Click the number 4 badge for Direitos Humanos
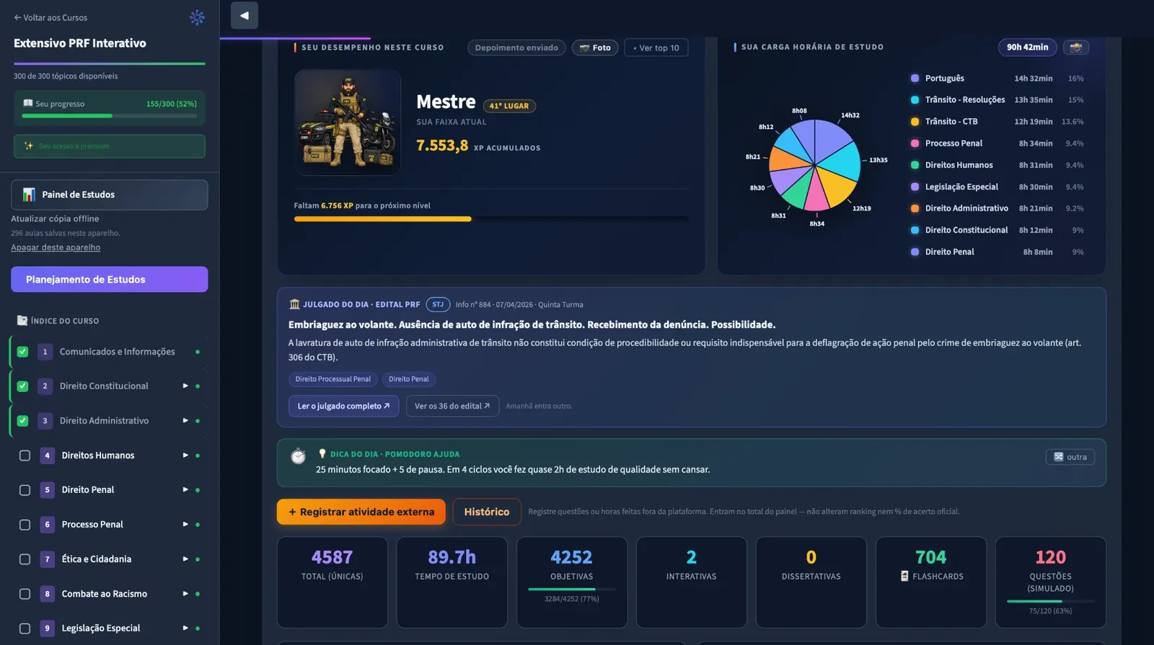The height and width of the screenshot is (645, 1154). click(47, 455)
